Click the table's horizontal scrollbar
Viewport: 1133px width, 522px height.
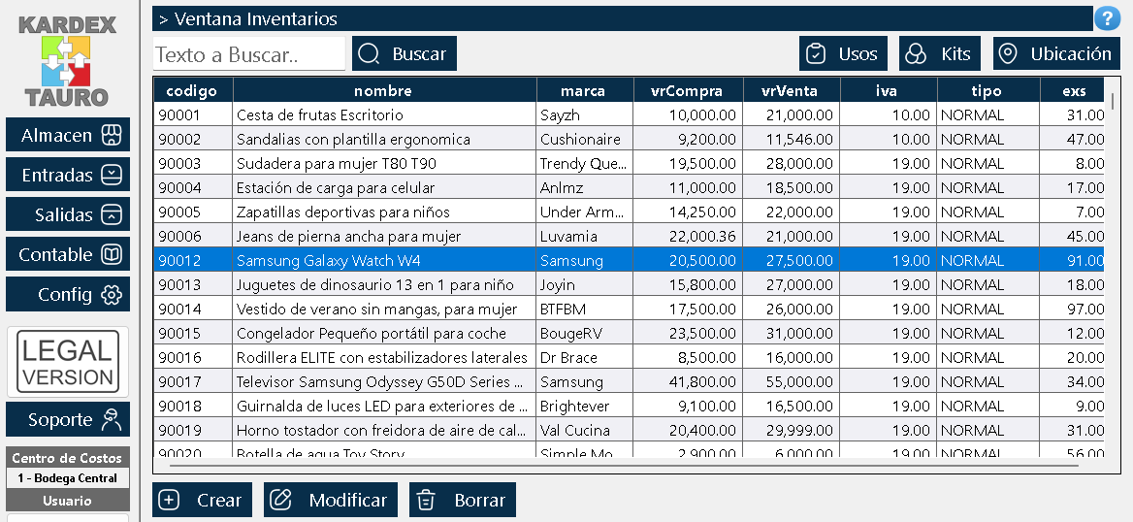pyautogui.click(x=625, y=467)
